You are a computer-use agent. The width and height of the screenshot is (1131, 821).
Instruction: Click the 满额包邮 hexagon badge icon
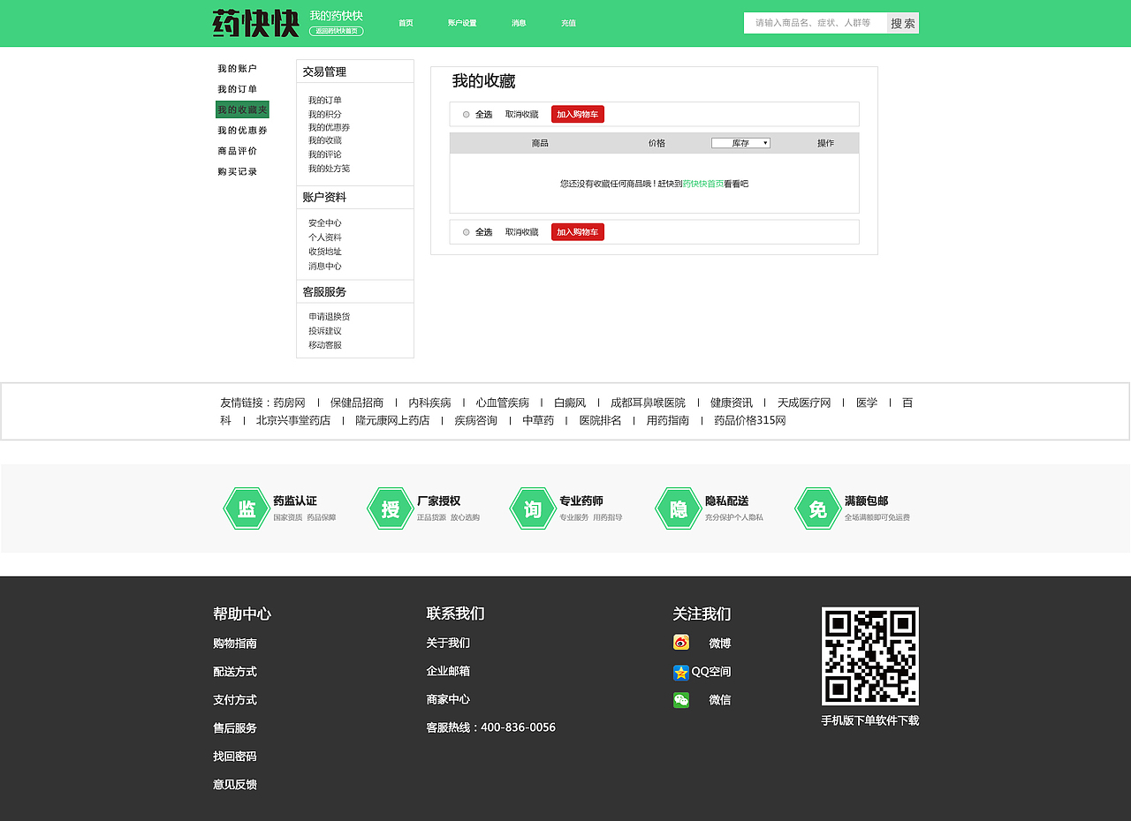tap(817, 508)
